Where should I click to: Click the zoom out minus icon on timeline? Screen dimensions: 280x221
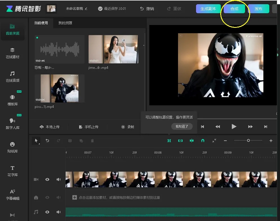[225, 141]
